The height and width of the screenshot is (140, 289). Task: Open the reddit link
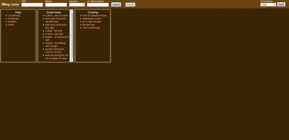(11, 25)
